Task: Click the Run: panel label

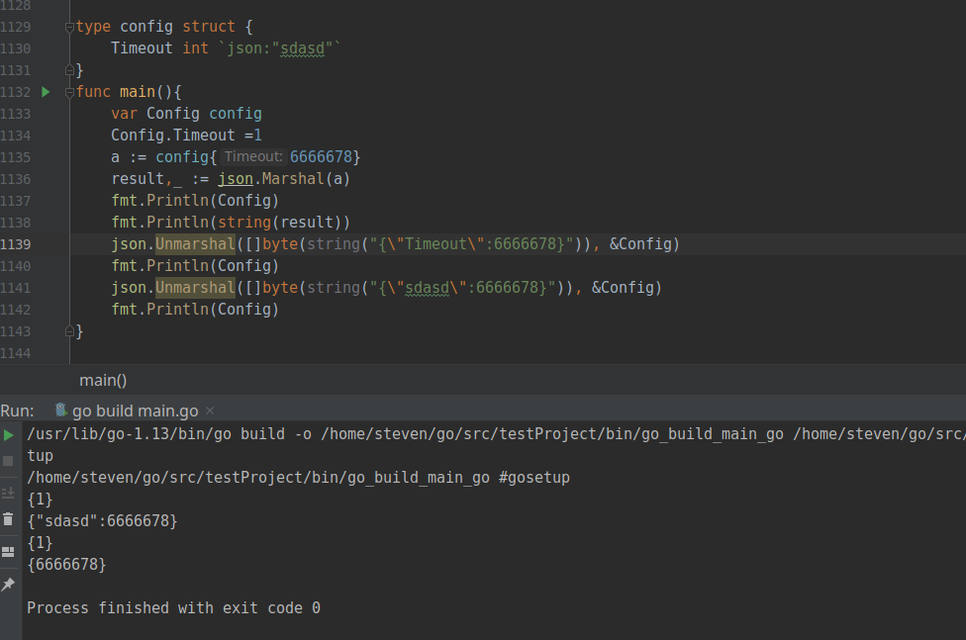Action: (17, 411)
